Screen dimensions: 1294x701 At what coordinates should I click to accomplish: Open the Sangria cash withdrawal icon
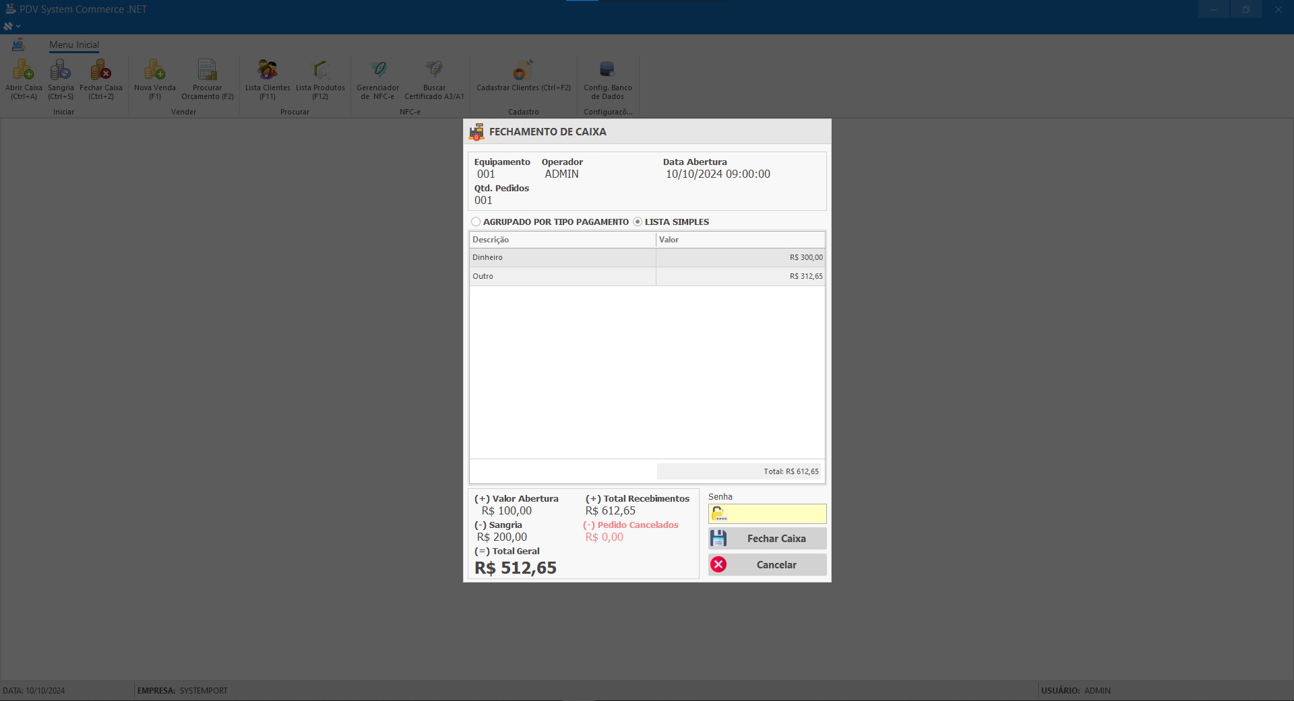pyautogui.click(x=61, y=70)
